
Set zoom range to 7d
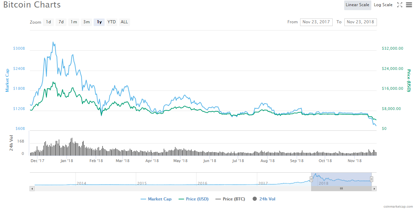(61, 22)
